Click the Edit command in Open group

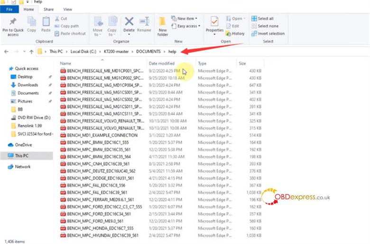(232, 26)
